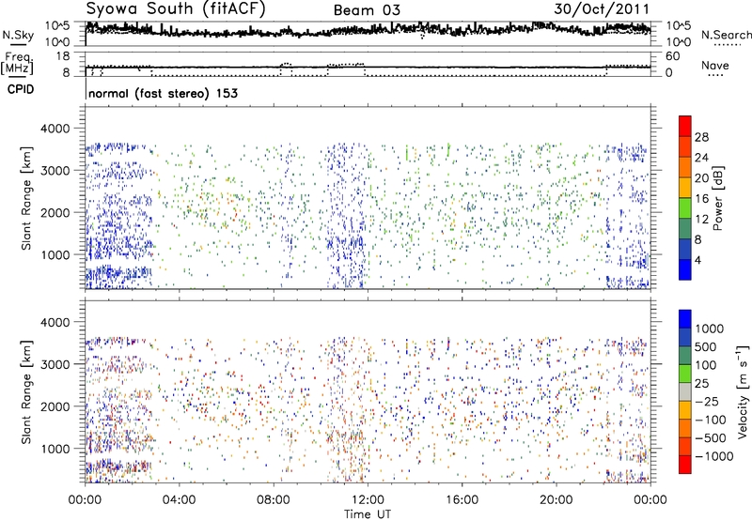752x520 pixels.
Task: Click the grey 25 to -25 velocity colorbar segment
Action: 685,392
